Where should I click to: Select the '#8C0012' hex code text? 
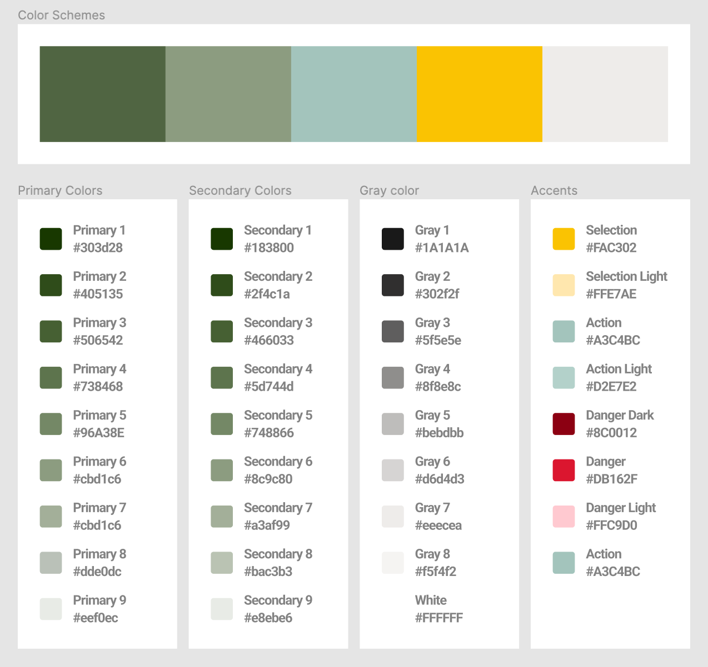[611, 433]
